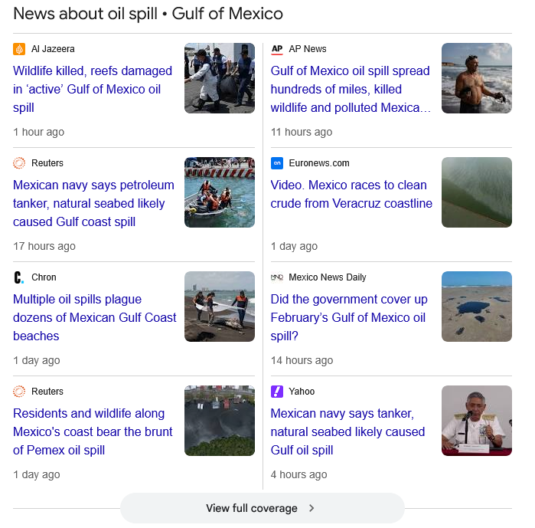Image resolution: width=535 pixels, height=528 pixels.
Task: Click the AP News source logo icon
Action: [x=277, y=49]
